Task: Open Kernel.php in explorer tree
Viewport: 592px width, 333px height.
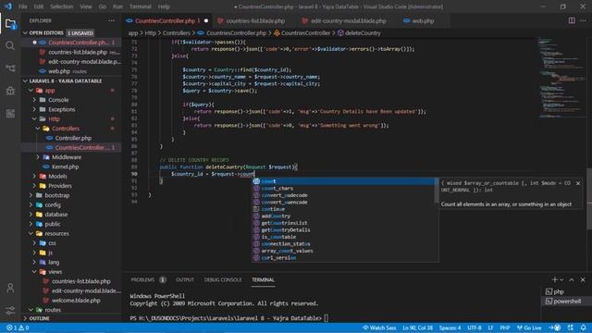Action: pos(72,166)
